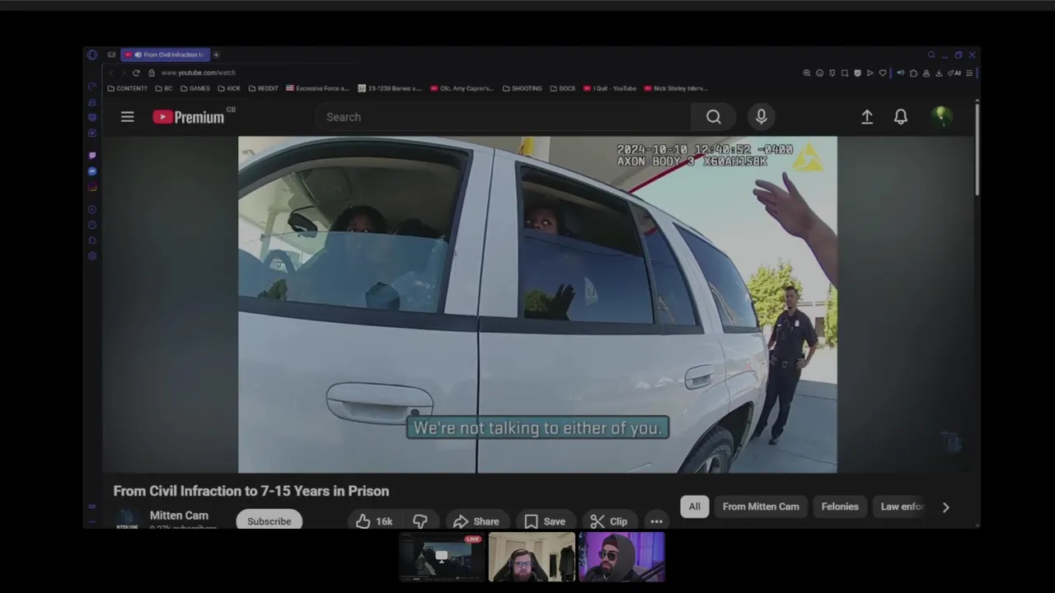
Task: Open the 23-1239 Barnes v. bookmark
Action: 390,88
